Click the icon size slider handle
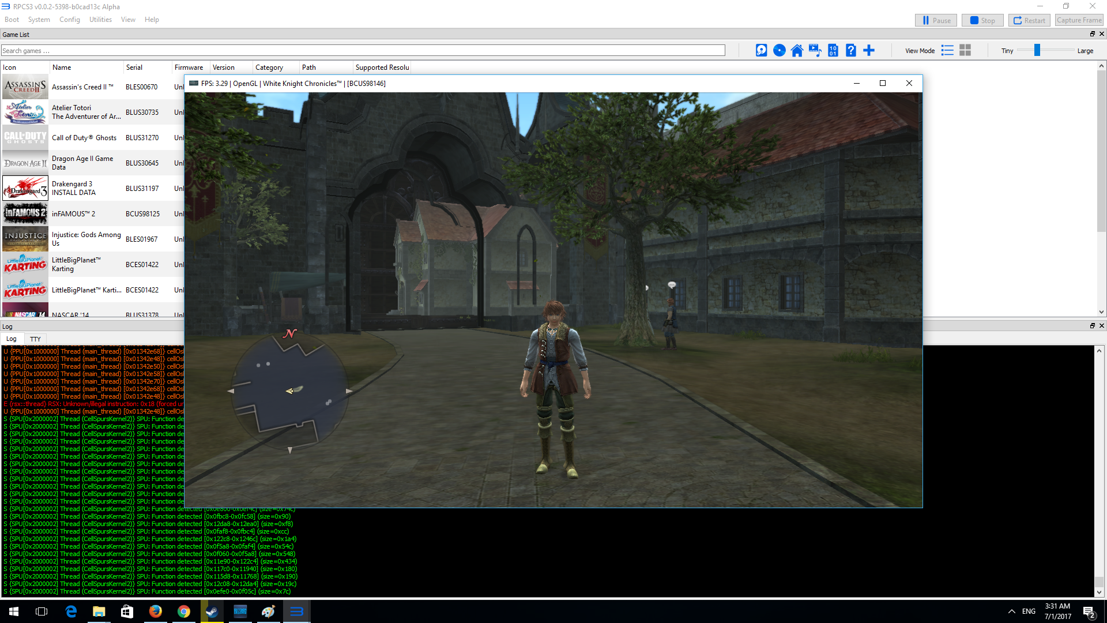This screenshot has width=1107, height=623. pos(1037,51)
